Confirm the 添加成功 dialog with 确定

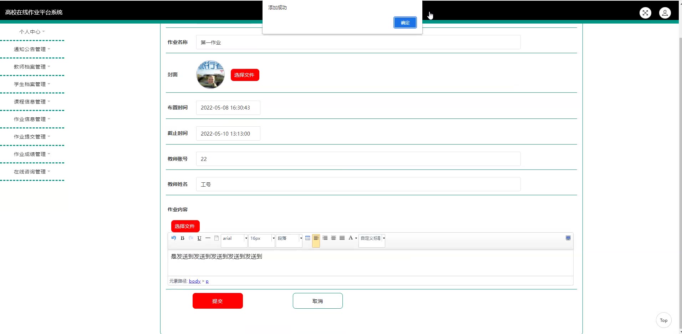coord(405,22)
